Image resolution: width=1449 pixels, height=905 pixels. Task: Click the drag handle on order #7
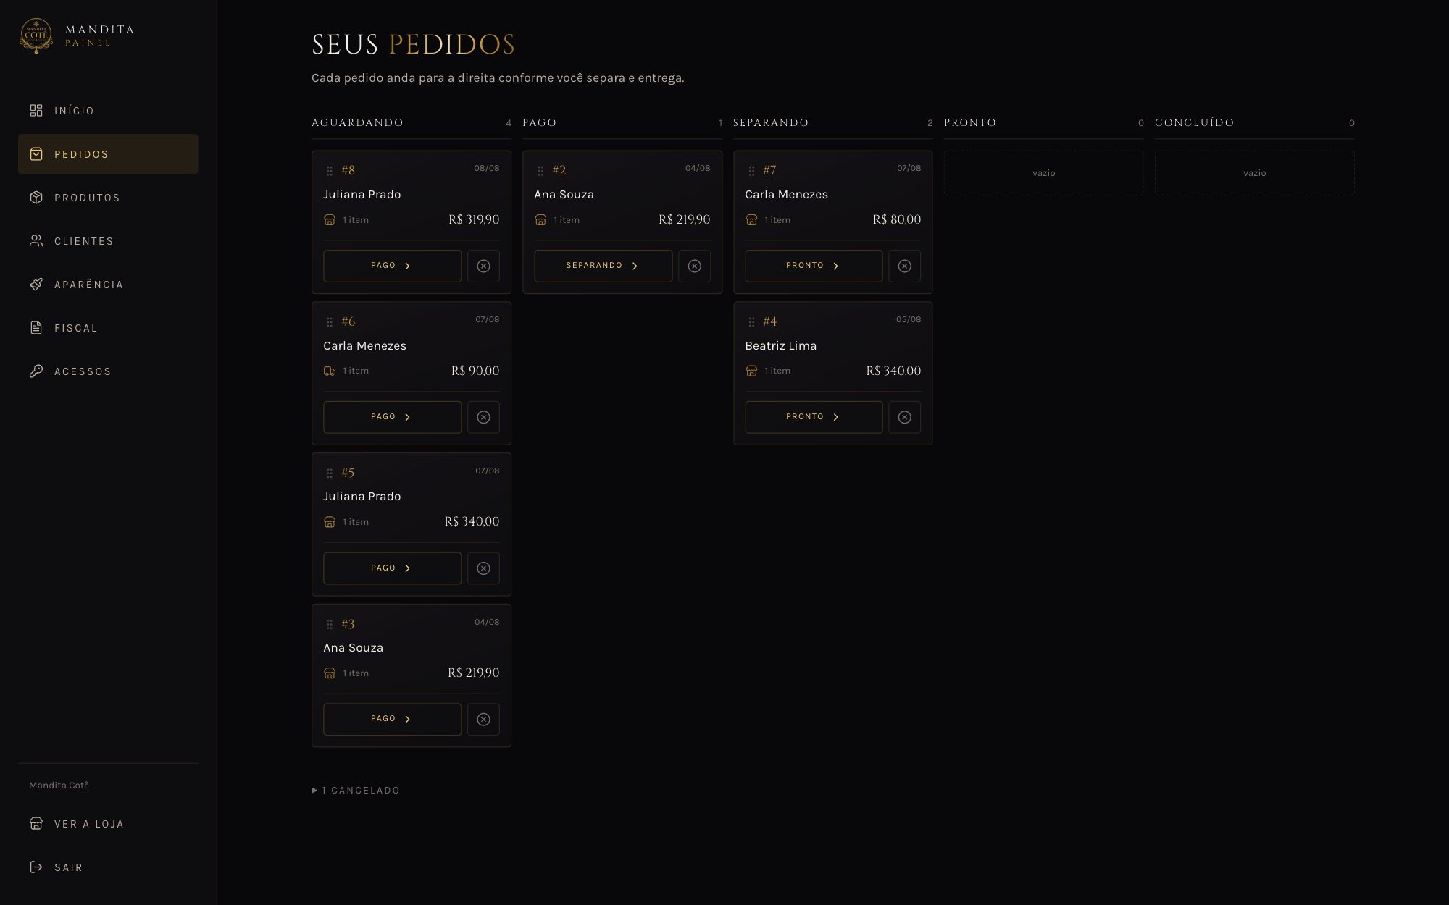coord(751,171)
